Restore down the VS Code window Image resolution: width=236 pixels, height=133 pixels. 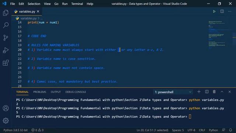tap(219, 4)
